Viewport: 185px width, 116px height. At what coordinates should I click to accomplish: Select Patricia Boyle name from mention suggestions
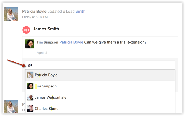pyautogui.click(x=46, y=75)
